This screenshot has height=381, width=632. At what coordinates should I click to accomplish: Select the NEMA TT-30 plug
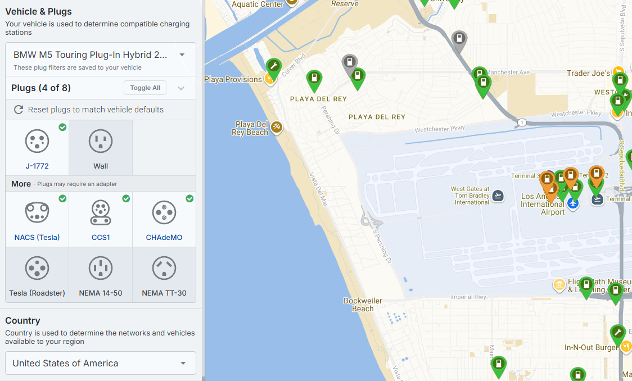[x=164, y=275]
